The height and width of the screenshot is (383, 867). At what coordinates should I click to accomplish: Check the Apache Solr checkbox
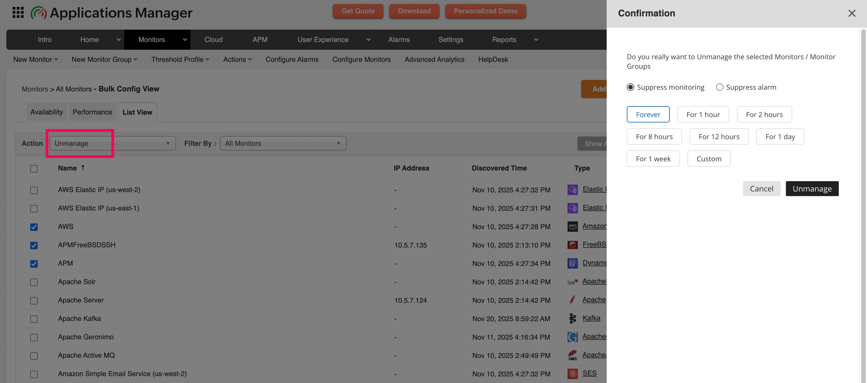pos(34,282)
